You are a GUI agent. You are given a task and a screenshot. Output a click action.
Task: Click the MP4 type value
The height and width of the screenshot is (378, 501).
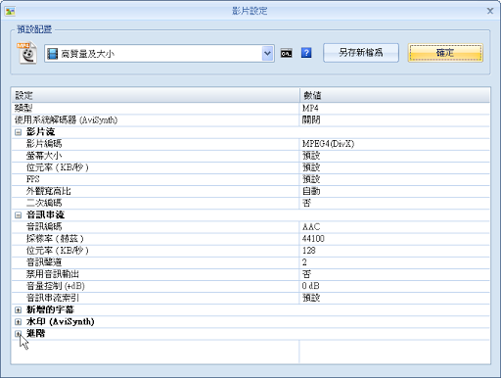click(310, 108)
